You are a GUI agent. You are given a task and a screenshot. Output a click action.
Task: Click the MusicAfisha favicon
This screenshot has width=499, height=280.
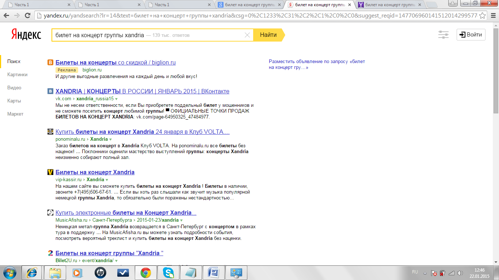tap(50, 213)
